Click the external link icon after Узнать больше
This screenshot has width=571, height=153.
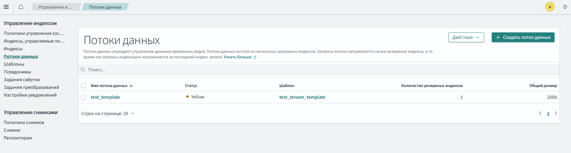tap(254, 57)
